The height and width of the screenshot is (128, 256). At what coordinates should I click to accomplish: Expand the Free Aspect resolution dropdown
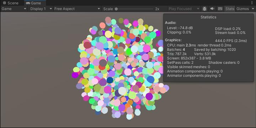click(x=77, y=9)
